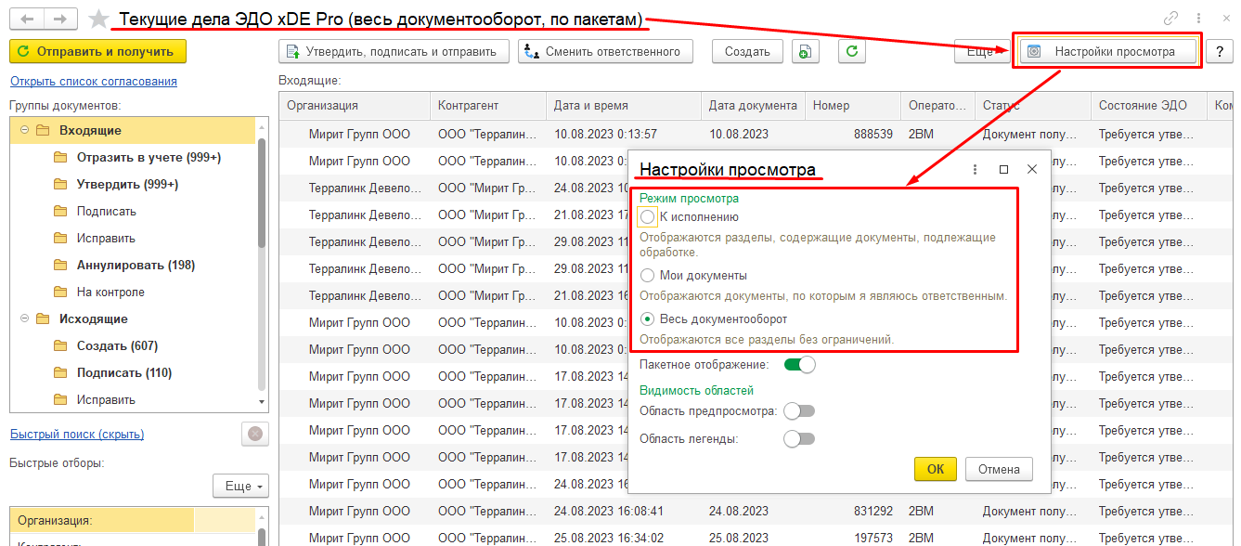Screen dimensions: 1241x546
Task: Click cell 10.08.2023 0:13:57
Action: 606,134
